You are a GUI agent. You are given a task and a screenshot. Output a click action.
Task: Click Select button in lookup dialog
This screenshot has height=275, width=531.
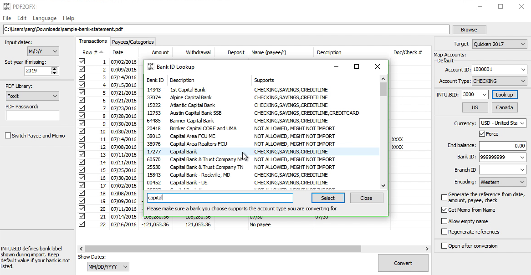(328, 198)
